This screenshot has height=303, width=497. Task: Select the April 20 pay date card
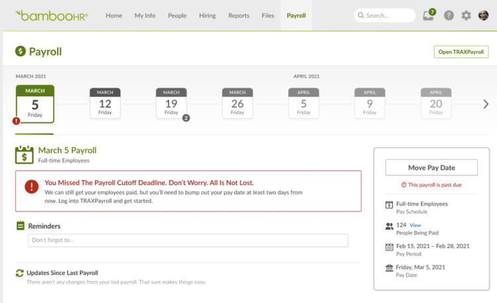436,103
